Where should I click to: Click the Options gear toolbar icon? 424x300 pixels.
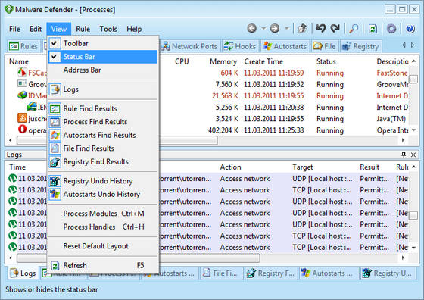391,28
